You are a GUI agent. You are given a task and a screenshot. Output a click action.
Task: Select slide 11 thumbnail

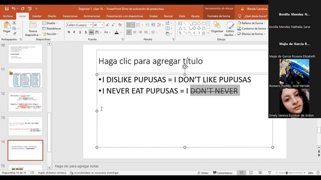26,78
